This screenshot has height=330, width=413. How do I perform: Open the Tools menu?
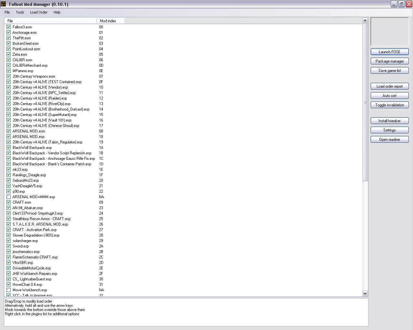pos(20,12)
